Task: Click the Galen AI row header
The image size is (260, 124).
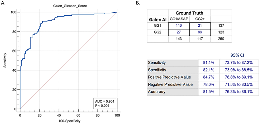Action: (x=158, y=20)
